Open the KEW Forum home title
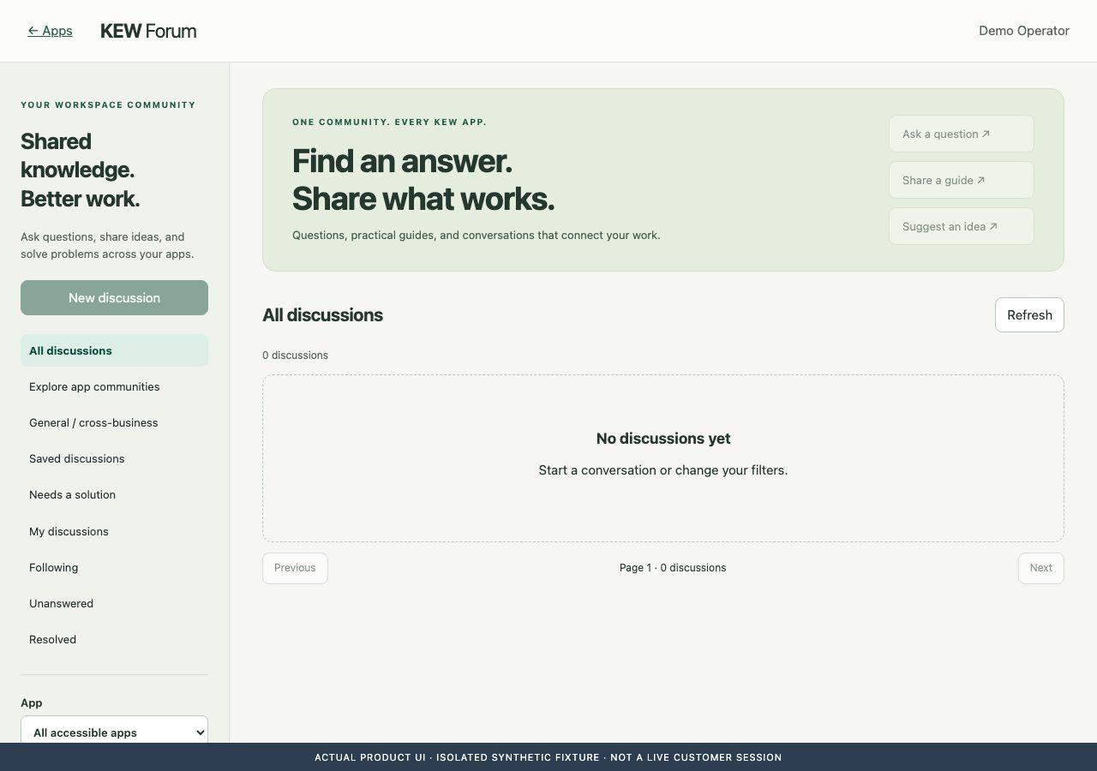 point(148,31)
